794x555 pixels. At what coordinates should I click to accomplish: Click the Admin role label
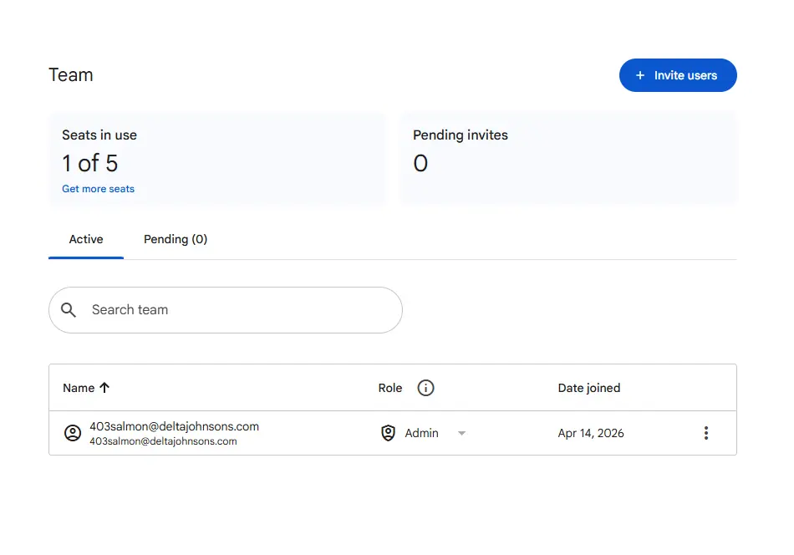pos(421,433)
